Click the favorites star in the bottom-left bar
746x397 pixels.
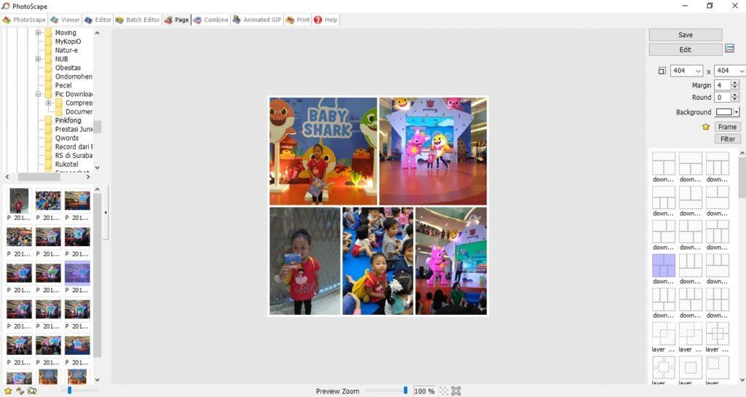8,391
